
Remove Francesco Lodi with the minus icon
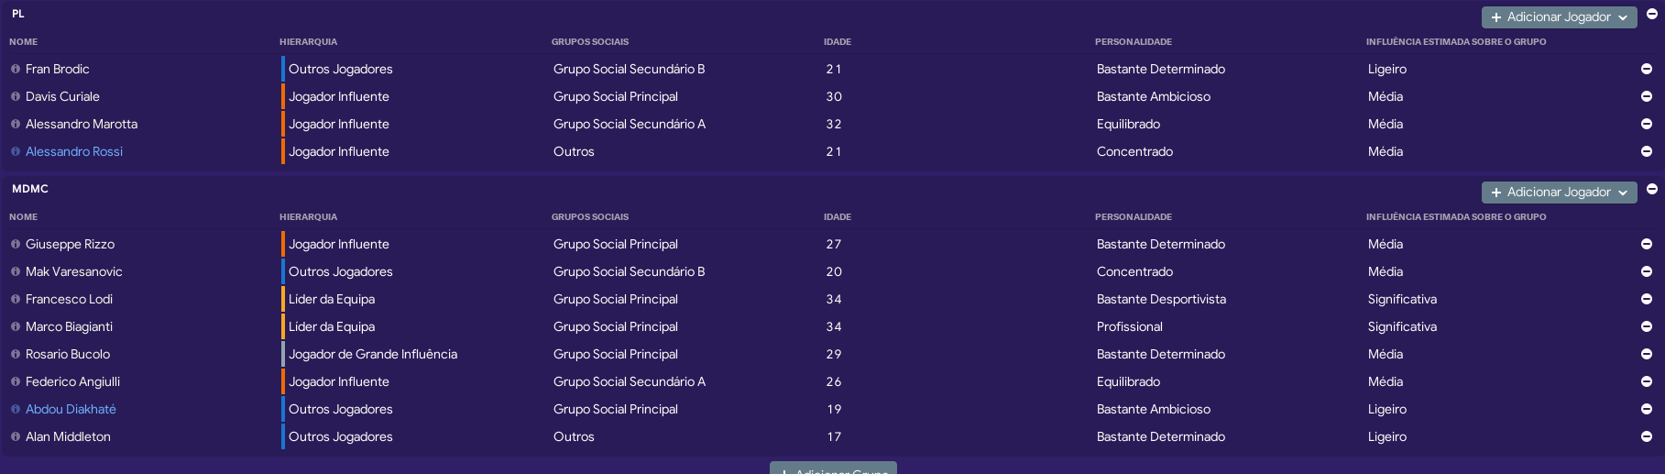(1646, 299)
